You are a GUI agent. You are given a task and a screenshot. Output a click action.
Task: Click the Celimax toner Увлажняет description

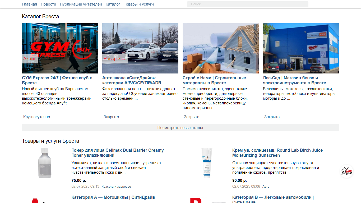(x=116, y=168)
